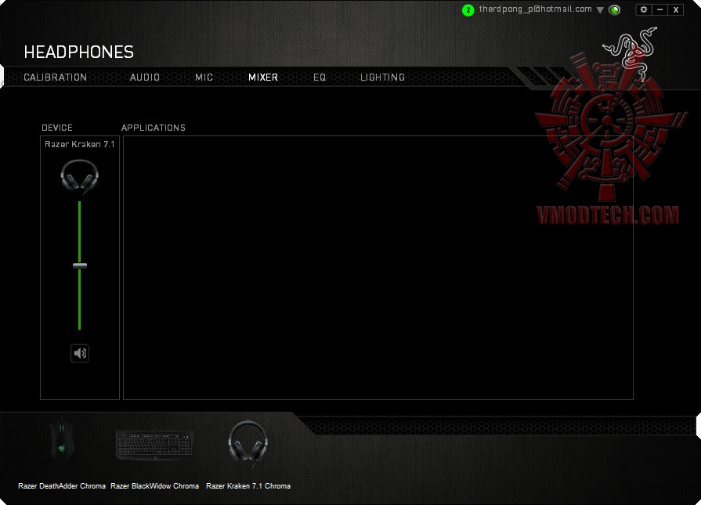
Task: Click the Razer DeathAdder Chroma label
Action: pyautogui.click(x=62, y=485)
